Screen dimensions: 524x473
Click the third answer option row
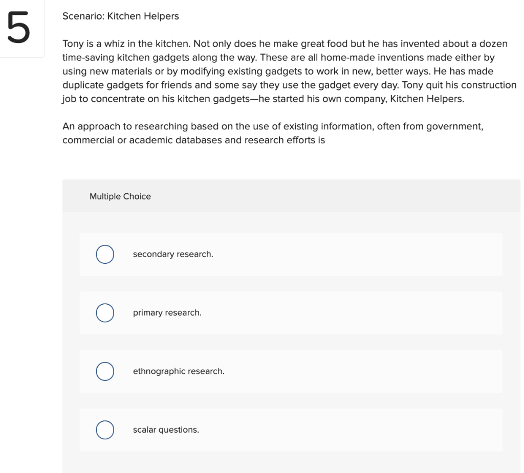click(x=291, y=371)
